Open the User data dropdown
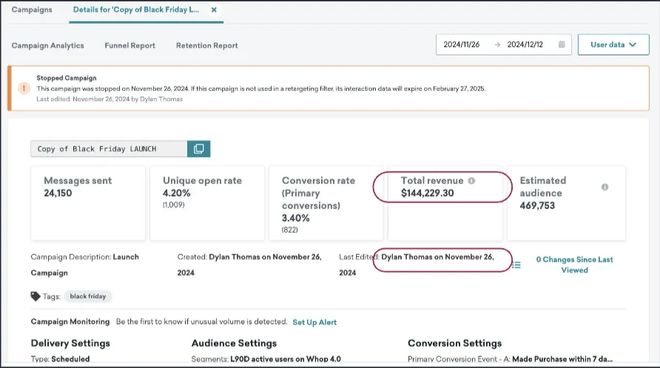The height and width of the screenshot is (368, 660). [x=613, y=44]
